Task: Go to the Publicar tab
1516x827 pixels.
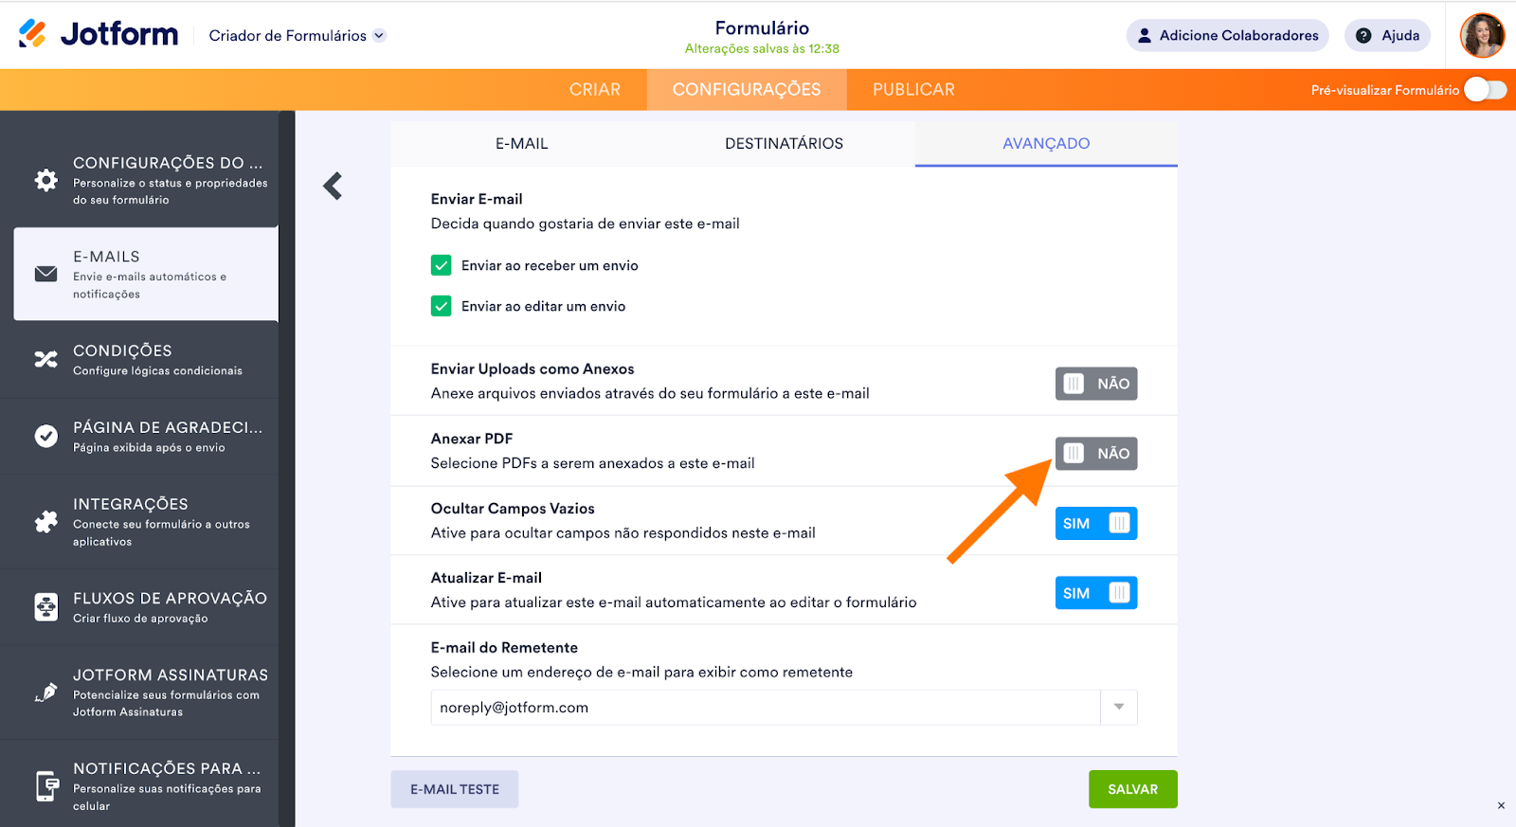Action: (x=913, y=90)
